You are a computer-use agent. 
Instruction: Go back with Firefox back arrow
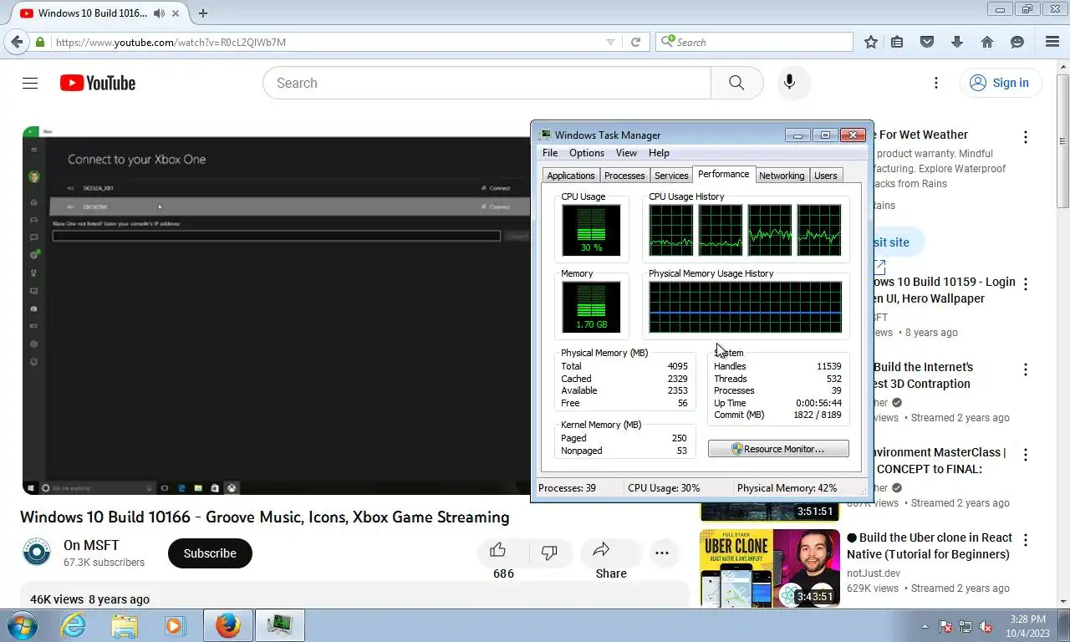coord(17,42)
